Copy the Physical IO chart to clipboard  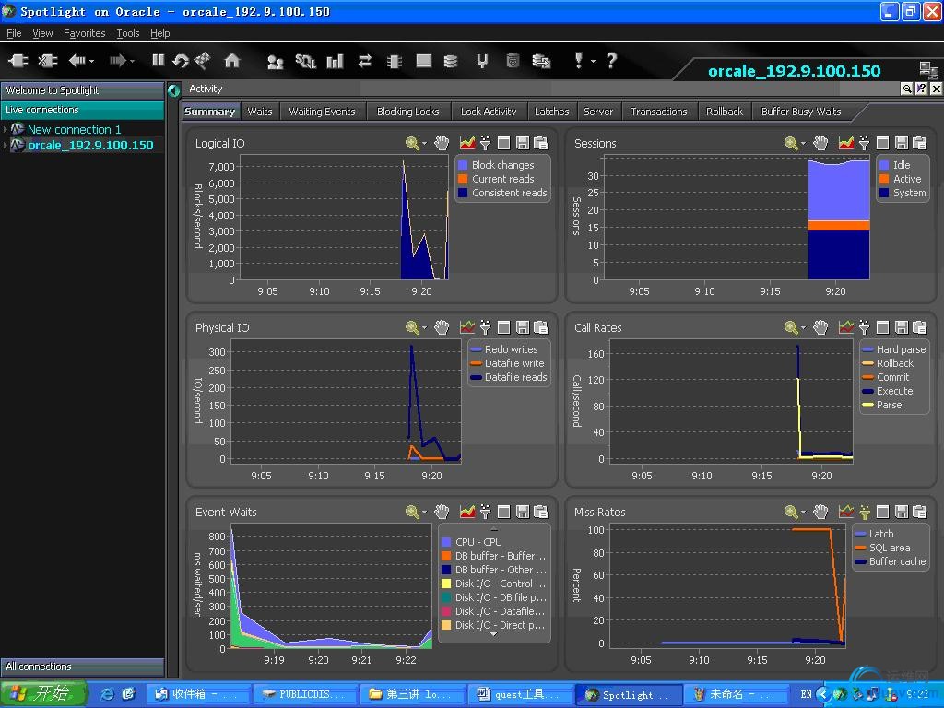click(x=541, y=327)
